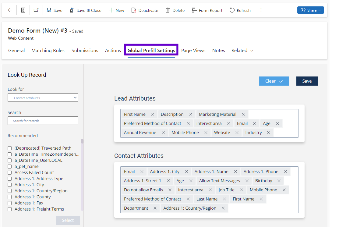Open the Clear dropdown button
The width and height of the screenshot is (339, 227).
pyautogui.click(x=274, y=81)
